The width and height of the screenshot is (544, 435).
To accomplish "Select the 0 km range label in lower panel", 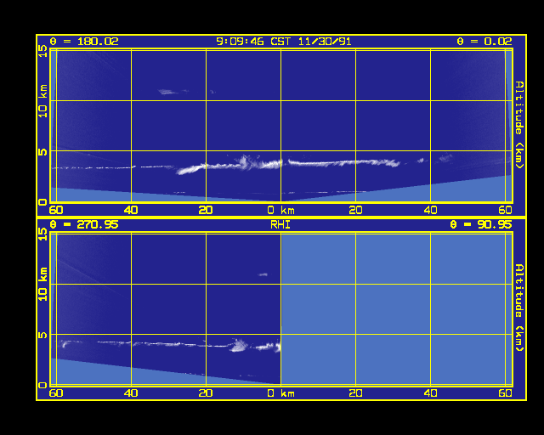I will [x=281, y=393].
